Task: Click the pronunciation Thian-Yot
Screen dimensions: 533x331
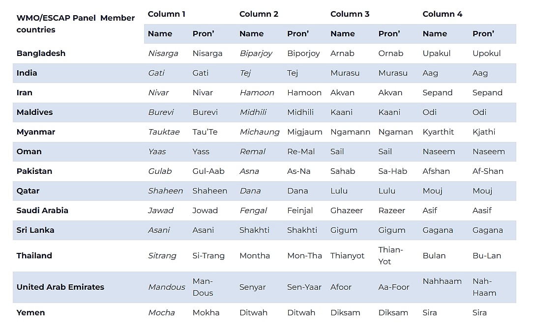Action: [x=390, y=255]
